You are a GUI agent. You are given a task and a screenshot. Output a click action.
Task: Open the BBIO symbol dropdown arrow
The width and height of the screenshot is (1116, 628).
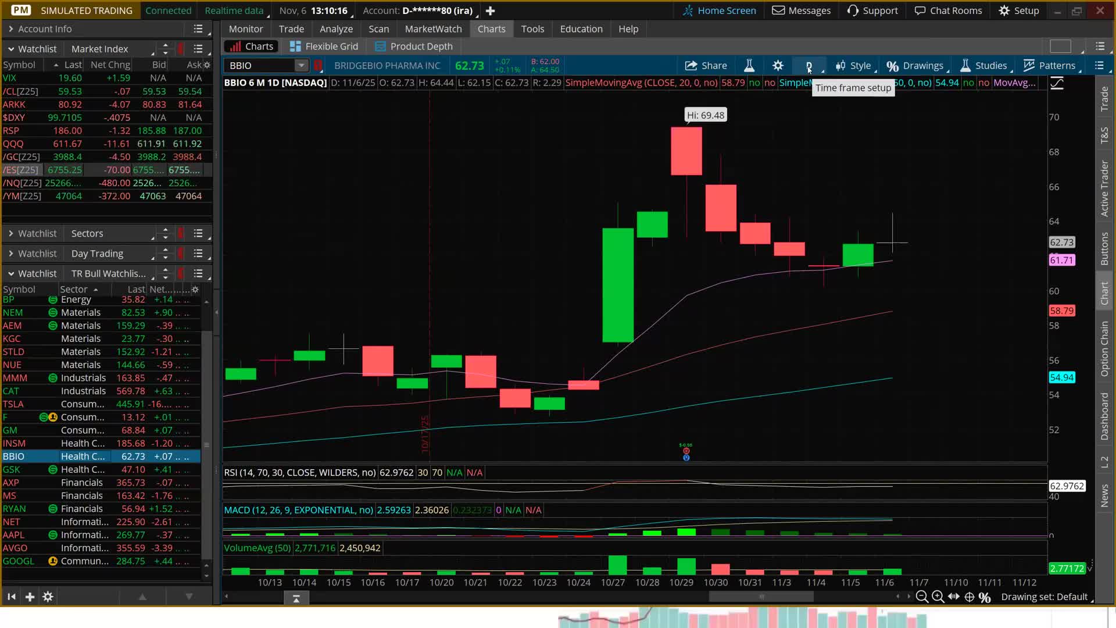(x=301, y=66)
